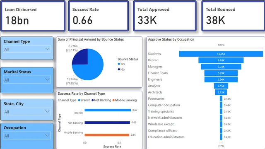Select the Engineers 5.96K funnel bar
The height and width of the screenshot is (149, 265).
coord(221,79)
